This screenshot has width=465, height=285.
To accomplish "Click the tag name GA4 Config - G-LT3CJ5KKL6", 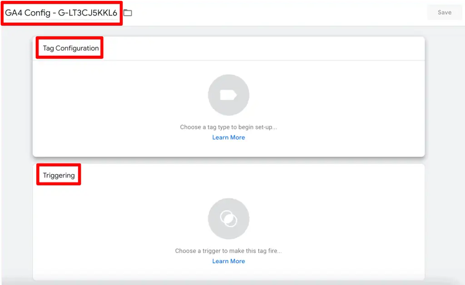I will pyautogui.click(x=61, y=12).
